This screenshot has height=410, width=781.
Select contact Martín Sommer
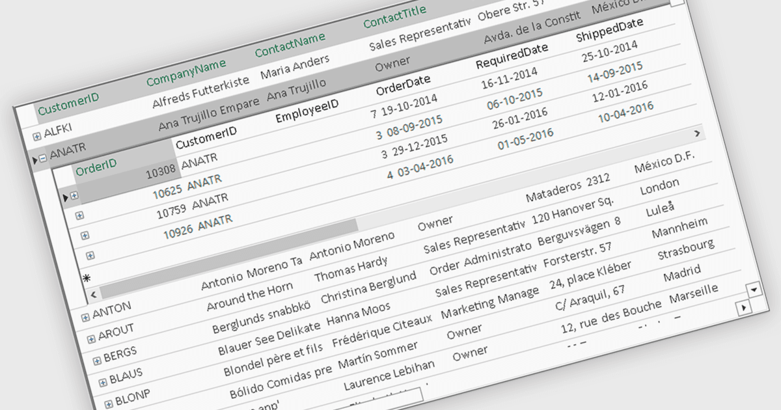378,354
